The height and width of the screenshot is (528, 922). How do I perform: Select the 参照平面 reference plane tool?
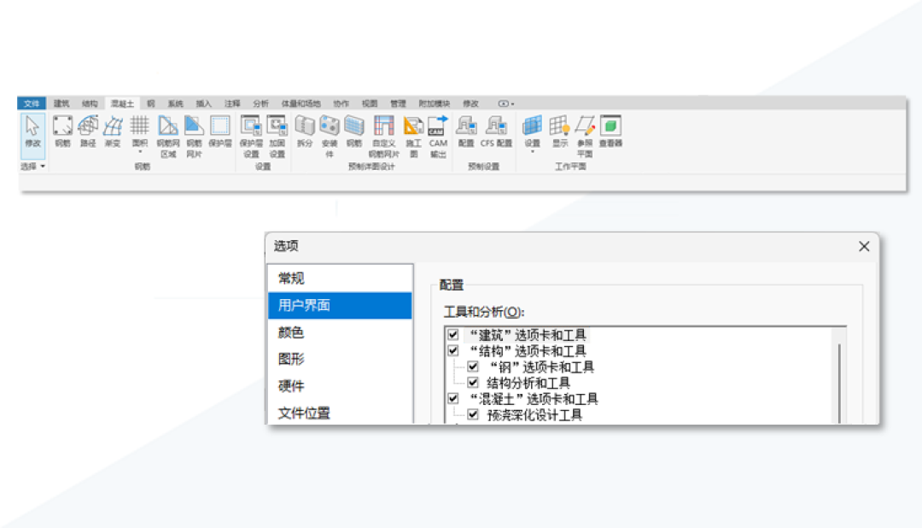[585, 137]
